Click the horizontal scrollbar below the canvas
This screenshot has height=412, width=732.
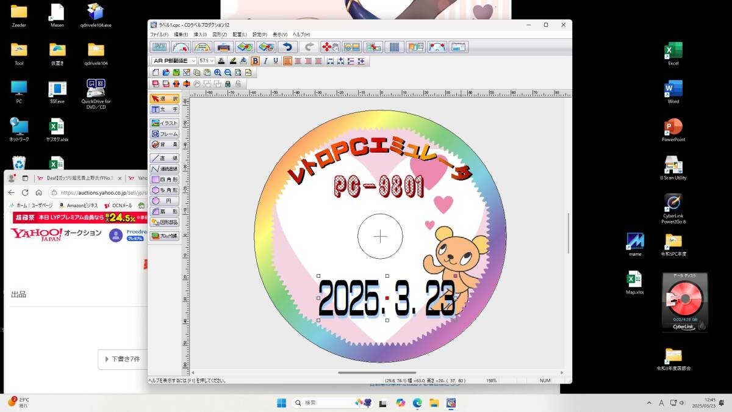(x=376, y=372)
